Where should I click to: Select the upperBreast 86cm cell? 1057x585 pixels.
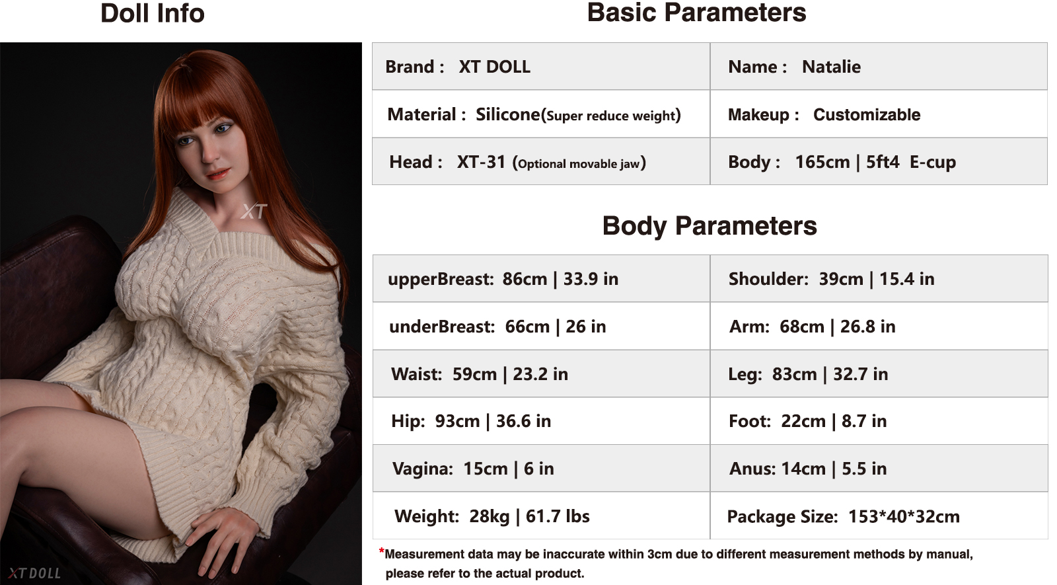[x=541, y=279]
